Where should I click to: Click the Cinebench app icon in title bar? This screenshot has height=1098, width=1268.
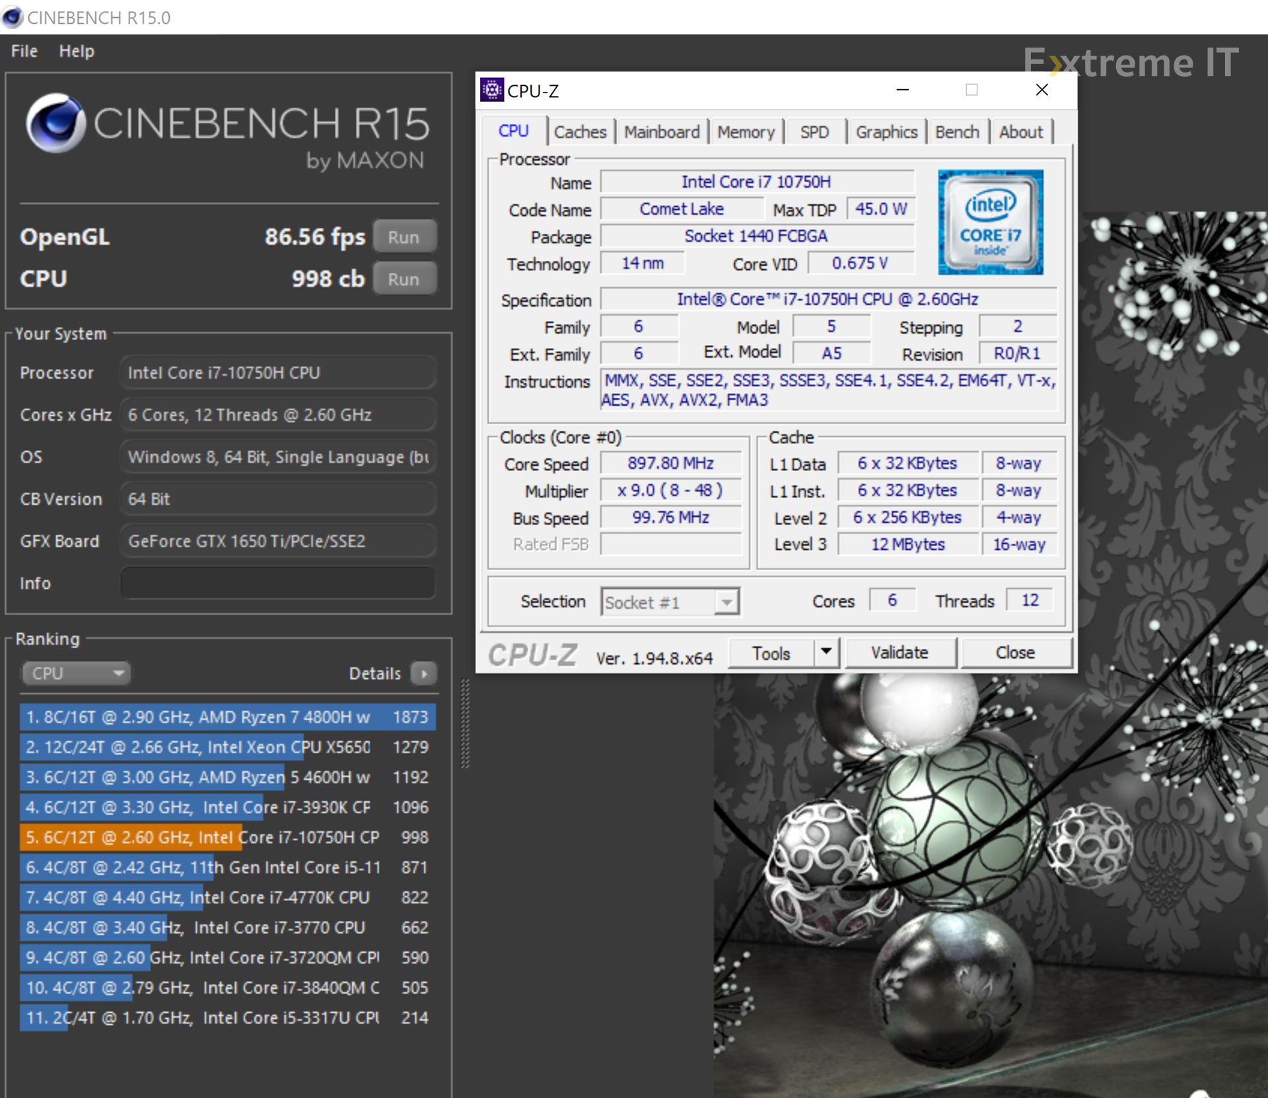point(12,17)
